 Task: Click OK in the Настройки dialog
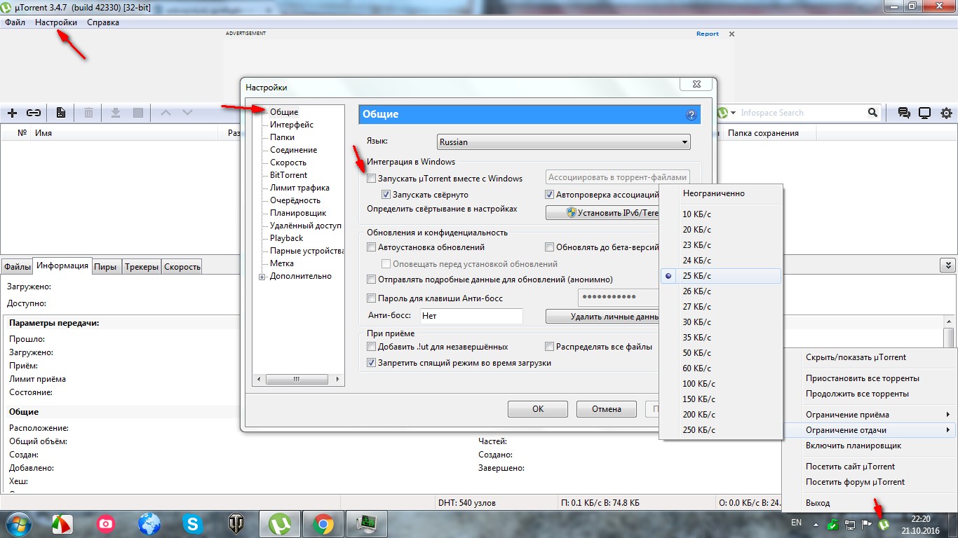(x=538, y=409)
